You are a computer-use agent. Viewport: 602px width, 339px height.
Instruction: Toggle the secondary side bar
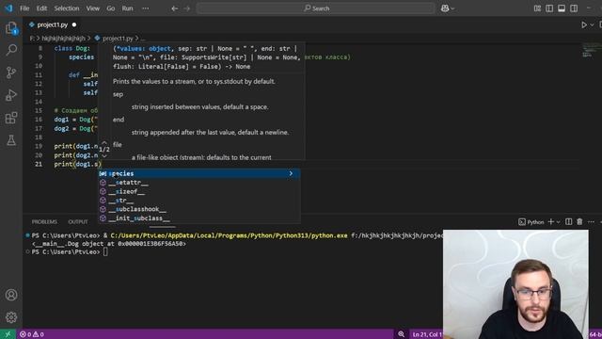574,8
